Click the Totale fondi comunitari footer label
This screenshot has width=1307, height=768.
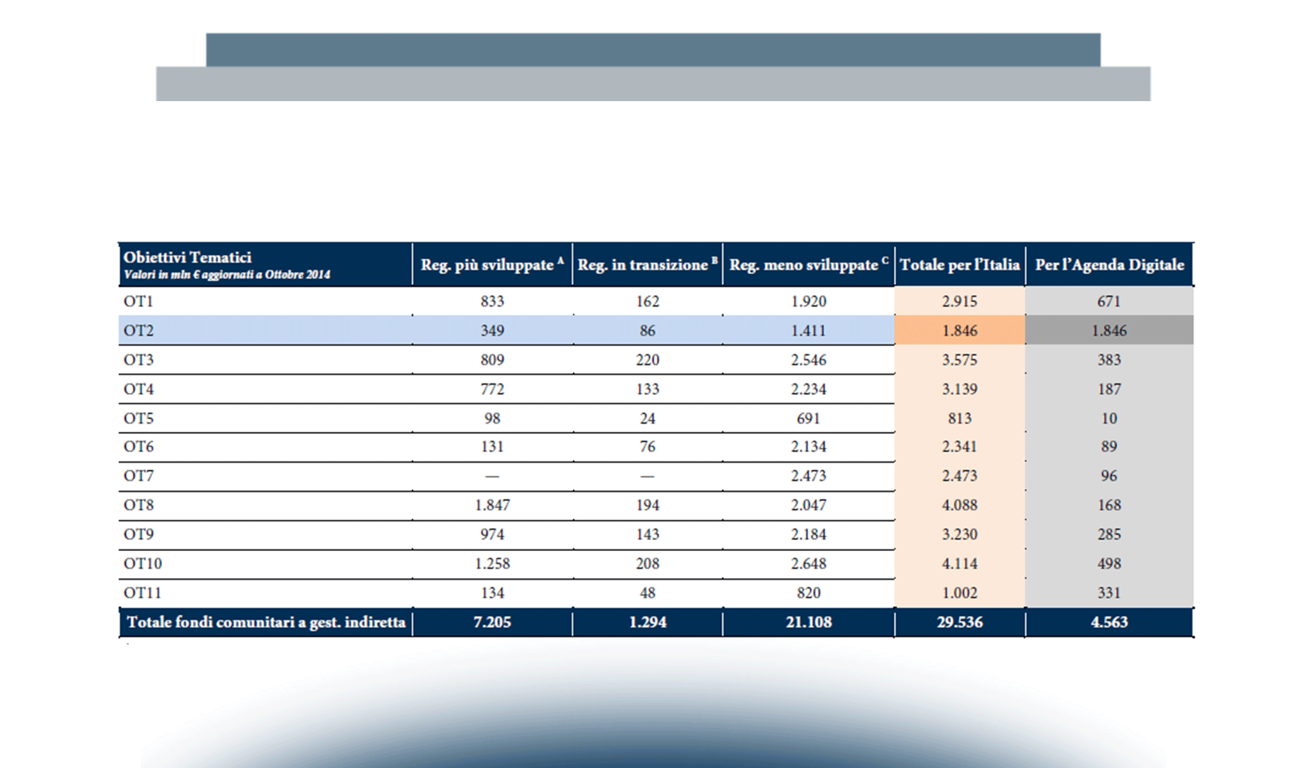266,622
